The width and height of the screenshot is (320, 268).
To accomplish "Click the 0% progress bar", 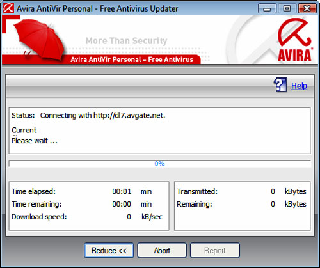I will [x=159, y=164].
